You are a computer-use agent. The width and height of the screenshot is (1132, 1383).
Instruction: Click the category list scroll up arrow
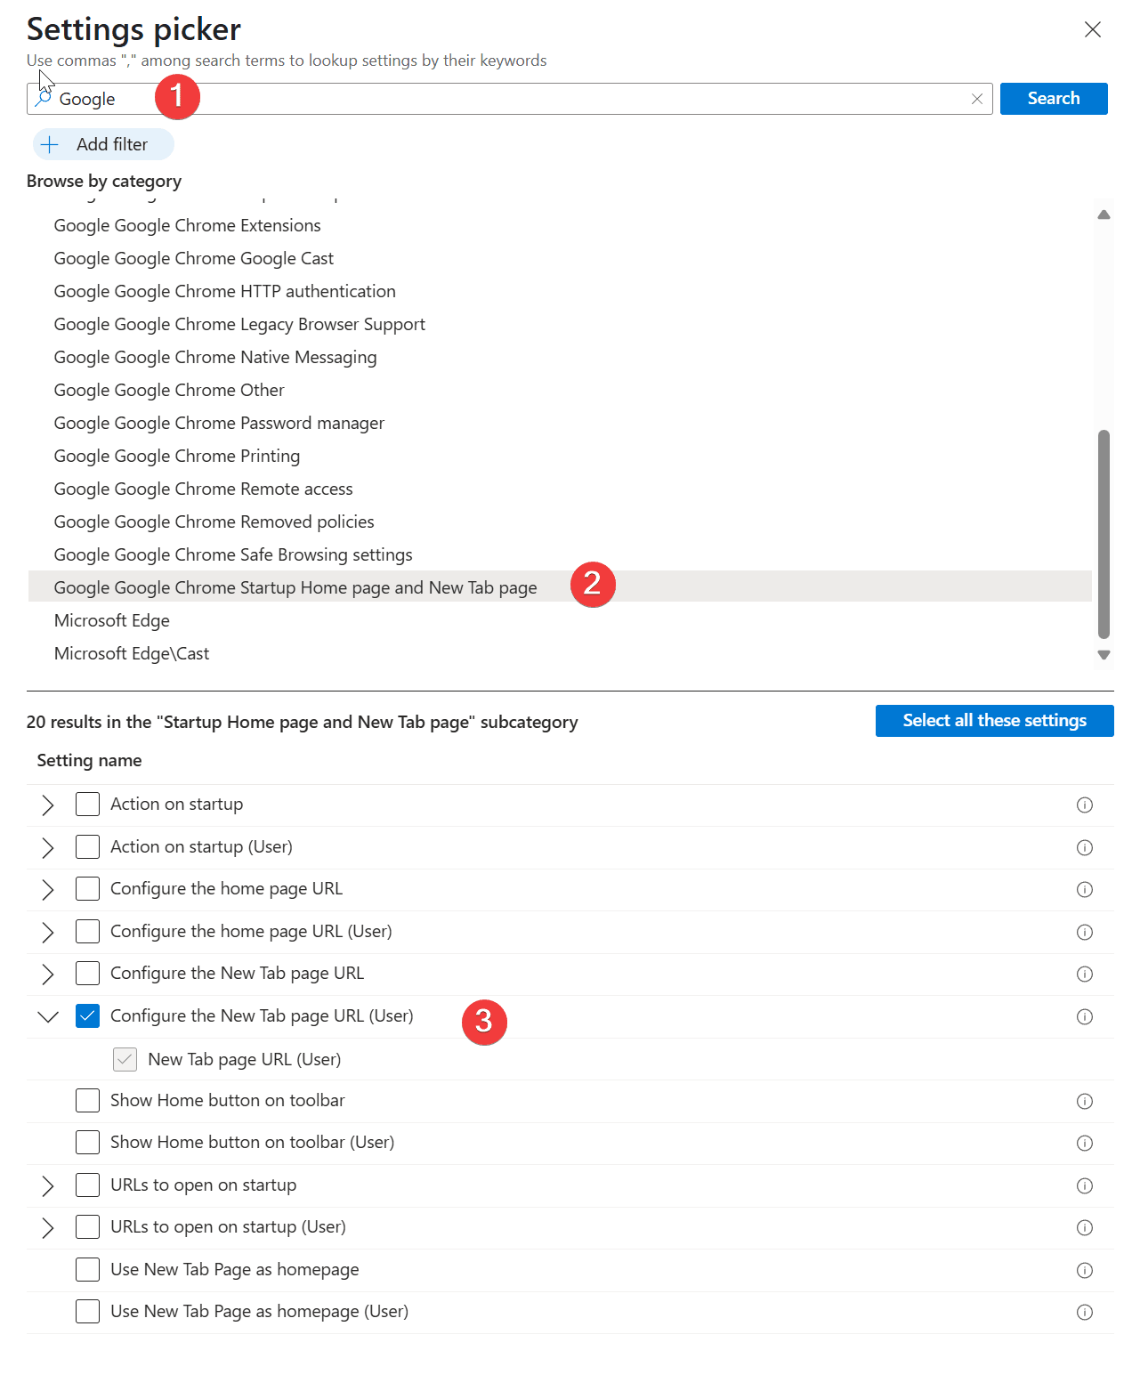1104,214
